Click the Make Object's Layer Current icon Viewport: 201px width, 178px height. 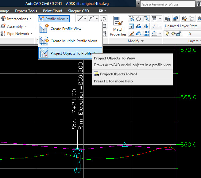click(176, 18)
